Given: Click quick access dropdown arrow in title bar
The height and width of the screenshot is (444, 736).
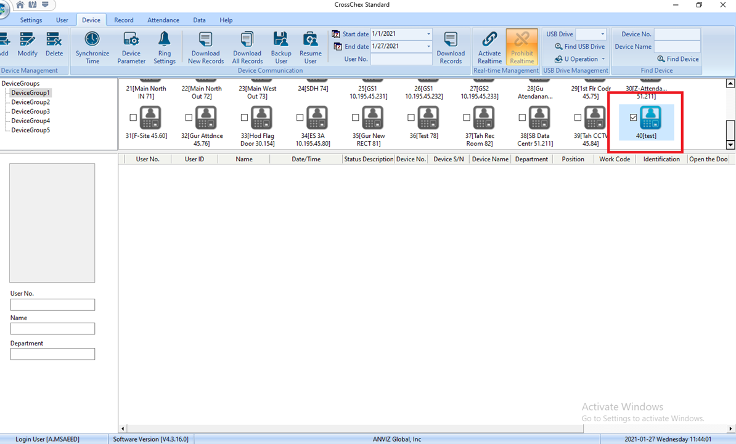Looking at the screenshot, I should point(45,5).
